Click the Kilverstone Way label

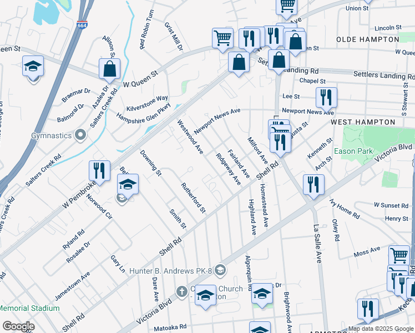point(147,103)
